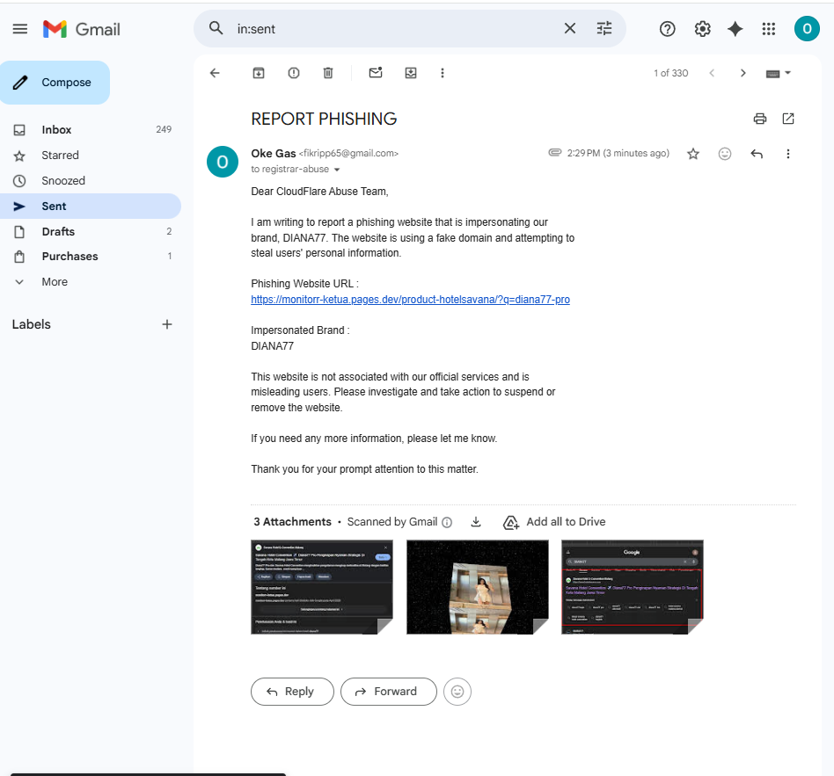Click the sender avatar for Oke Gas
Image resolution: width=834 pixels, height=776 pixels.
click(223, 162)
